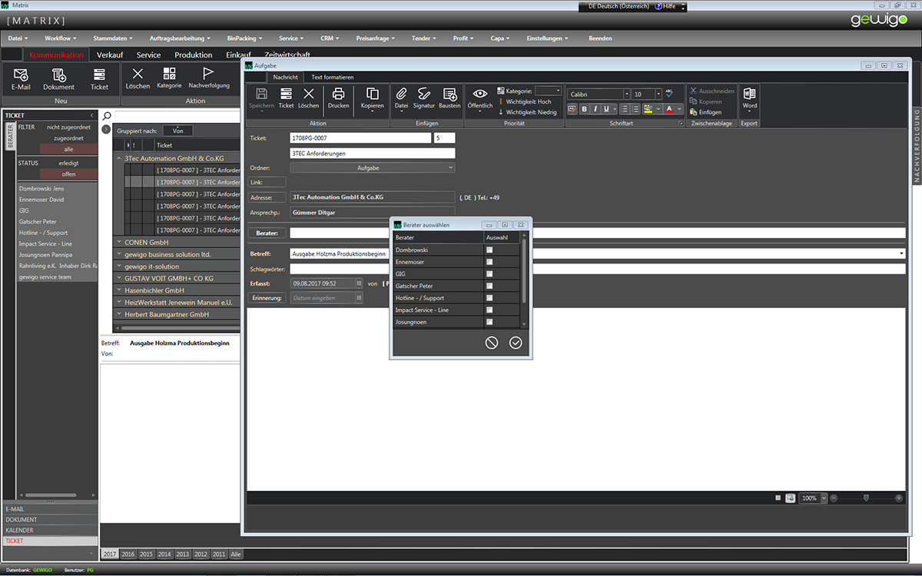The height and width of the screenshot is (576, 922).
Task: Toggle italic formatting
Action: [595, 109]
